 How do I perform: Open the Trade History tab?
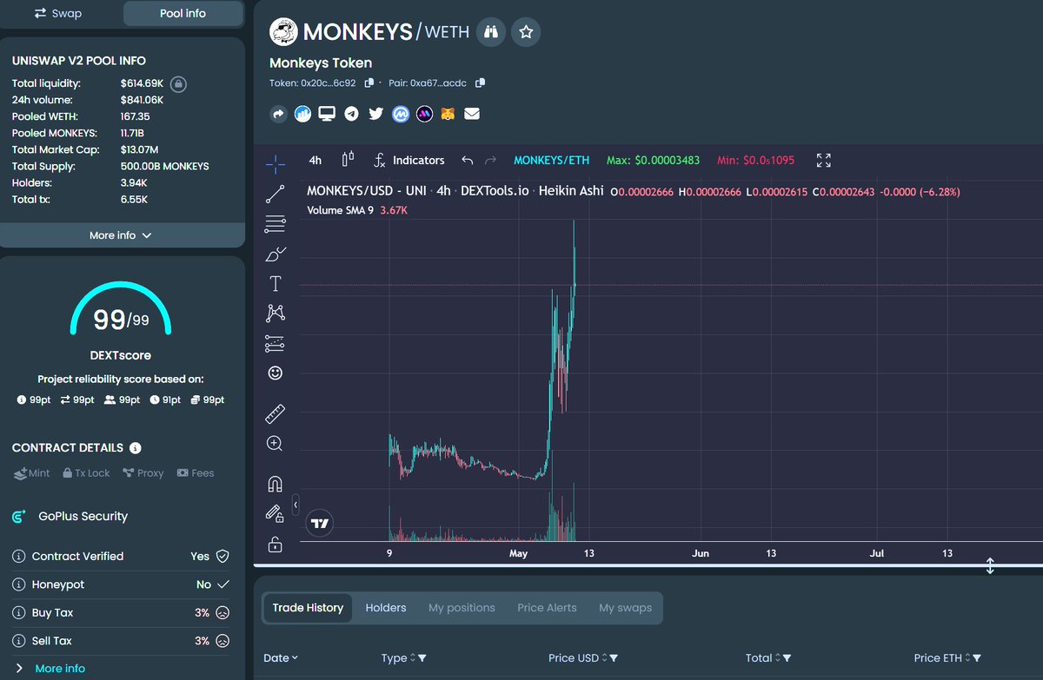coord(308,608)
